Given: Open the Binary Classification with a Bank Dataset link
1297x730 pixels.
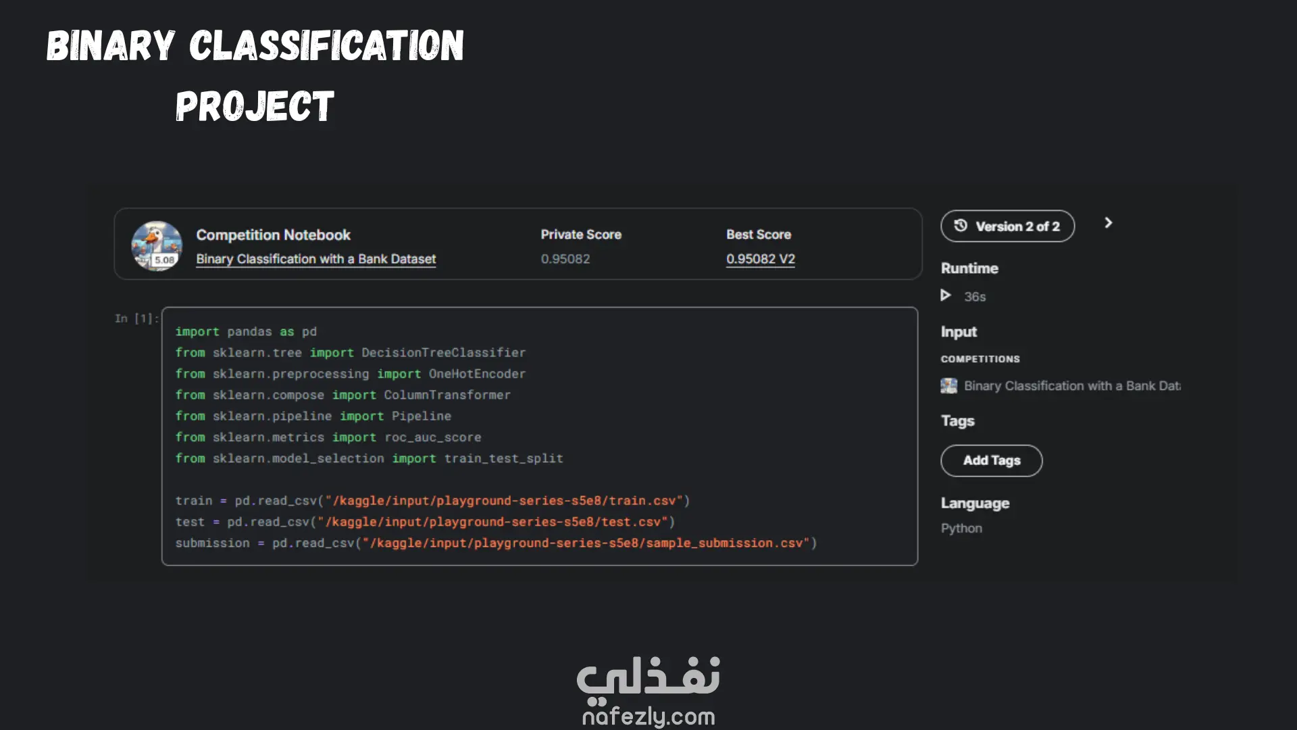Looking at the screenshot, I should tap(315, 259).
